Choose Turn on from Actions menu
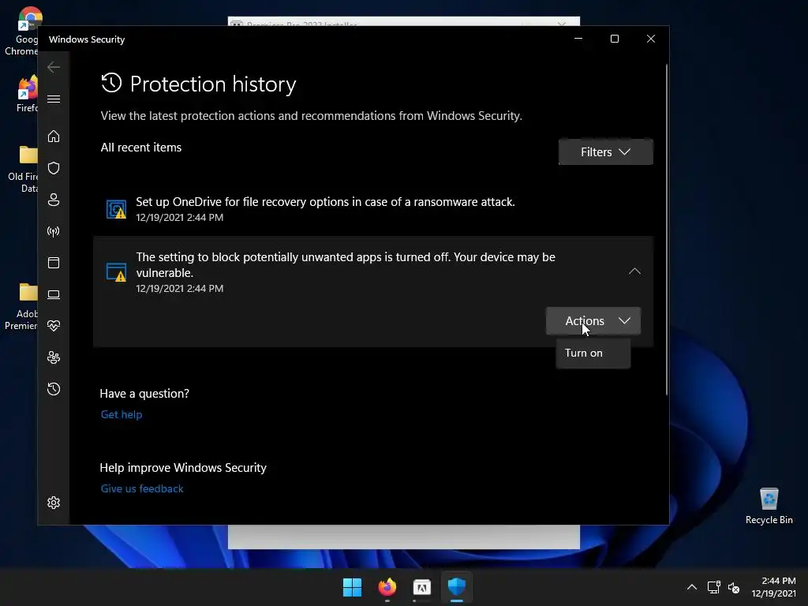The height and width of the screenshot is (606, 808). pos(593,353)
